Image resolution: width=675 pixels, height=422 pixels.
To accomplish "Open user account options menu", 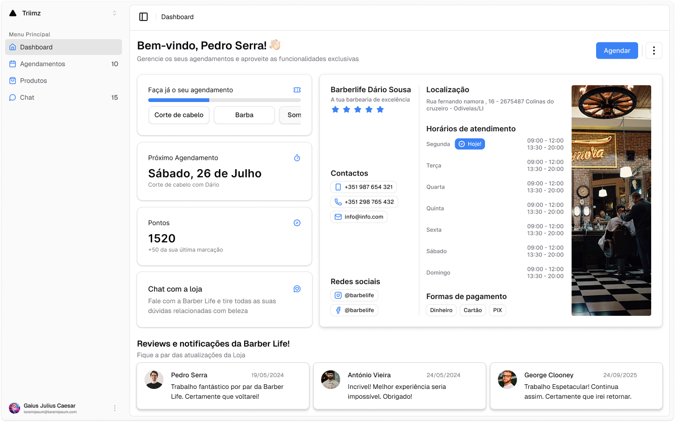I will click(x=115, y=408).
